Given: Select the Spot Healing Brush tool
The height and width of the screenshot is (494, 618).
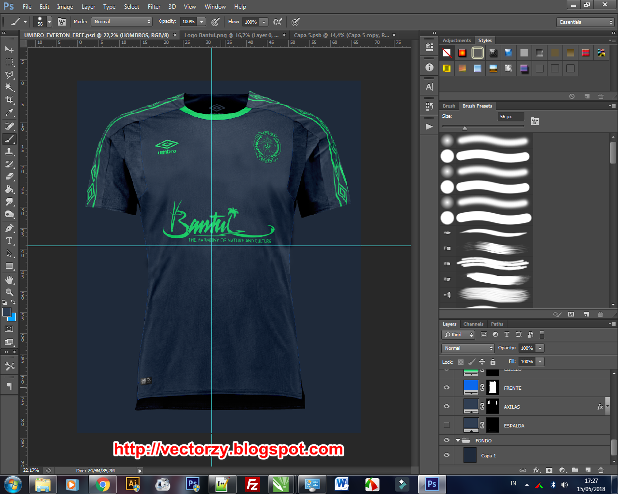Looking at the screenshot, I should (x=9, y=126).
